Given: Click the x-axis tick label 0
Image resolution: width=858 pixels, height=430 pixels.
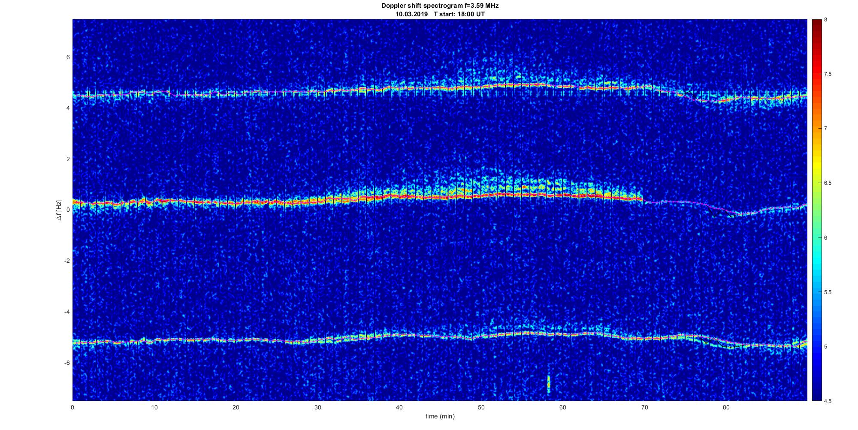Looking at the screenshot, I should pos(73,407).
